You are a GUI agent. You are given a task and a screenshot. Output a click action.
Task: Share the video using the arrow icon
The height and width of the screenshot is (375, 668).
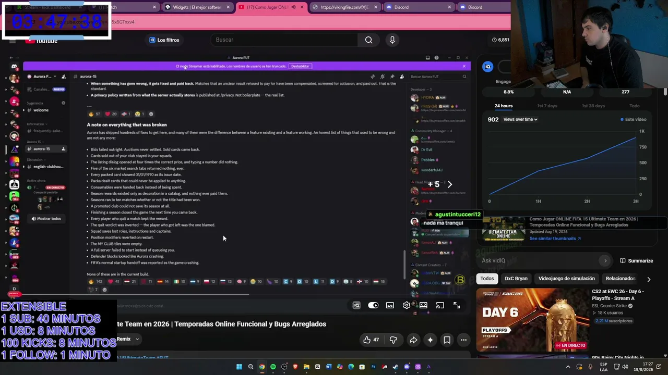pyautogui.click(x=413, y=340)
